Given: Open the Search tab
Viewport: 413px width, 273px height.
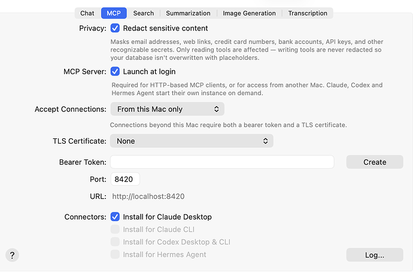Looking at the screenshot, I should click(x=144, y=13).
